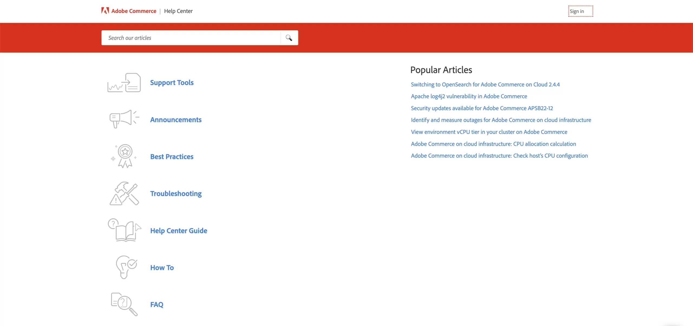693x326 pixels.
Task: Open Switching to OpenSearch article
Action: [485, 84]
